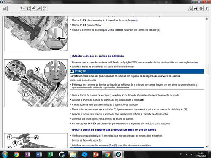Screen dimensions: 211x158
Task: Launch PowerPoint from the taskbar
Action: click(x=96, y=154)
